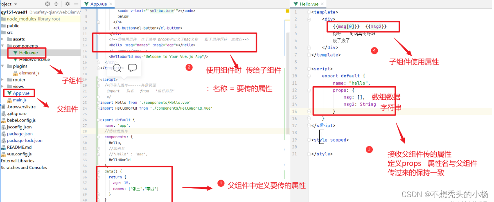This screenshot has height=202, width=494.
Task: Click MD icon of README.md
Action: 3,147
